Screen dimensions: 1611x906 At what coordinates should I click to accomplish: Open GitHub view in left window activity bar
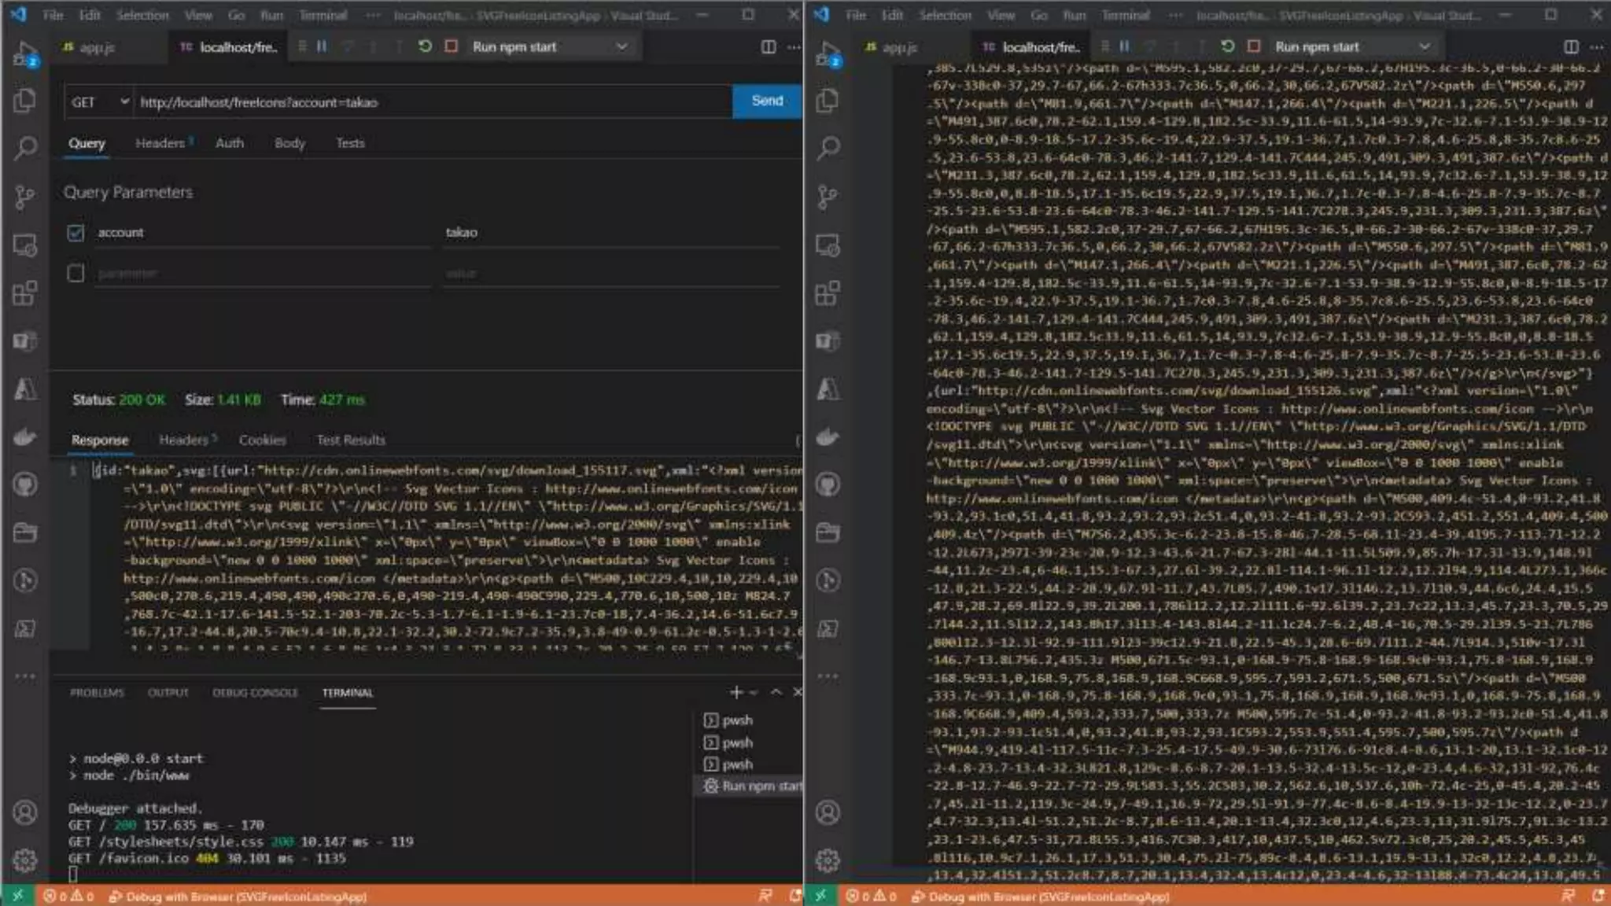[25, 484]
